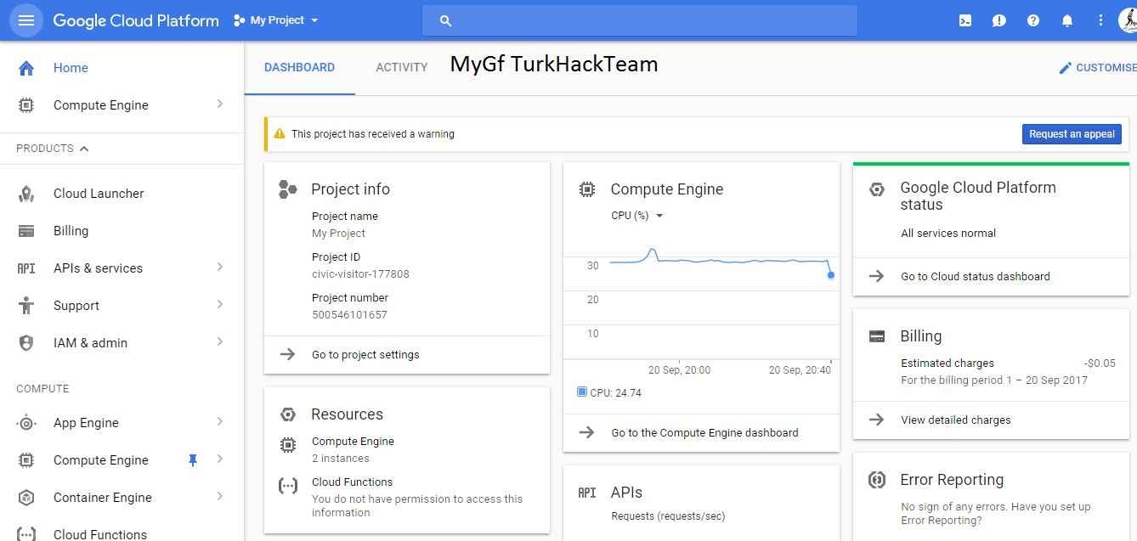Image resolution: width=1137 pixels, height=541 pixels.
Task: Open the notifications bell icon
Action: click(x=1066, y=20)
